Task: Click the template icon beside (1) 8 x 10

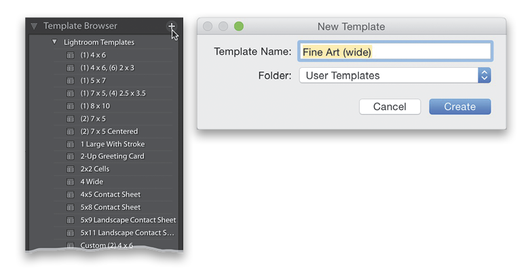Action: pyautogui.click(x=71, y=106)
